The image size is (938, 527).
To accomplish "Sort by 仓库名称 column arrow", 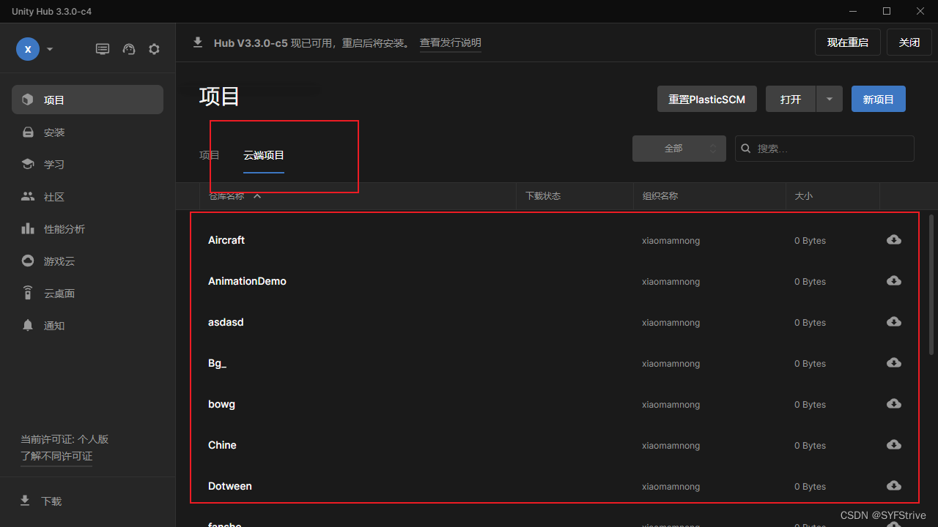I will [257, 196].
